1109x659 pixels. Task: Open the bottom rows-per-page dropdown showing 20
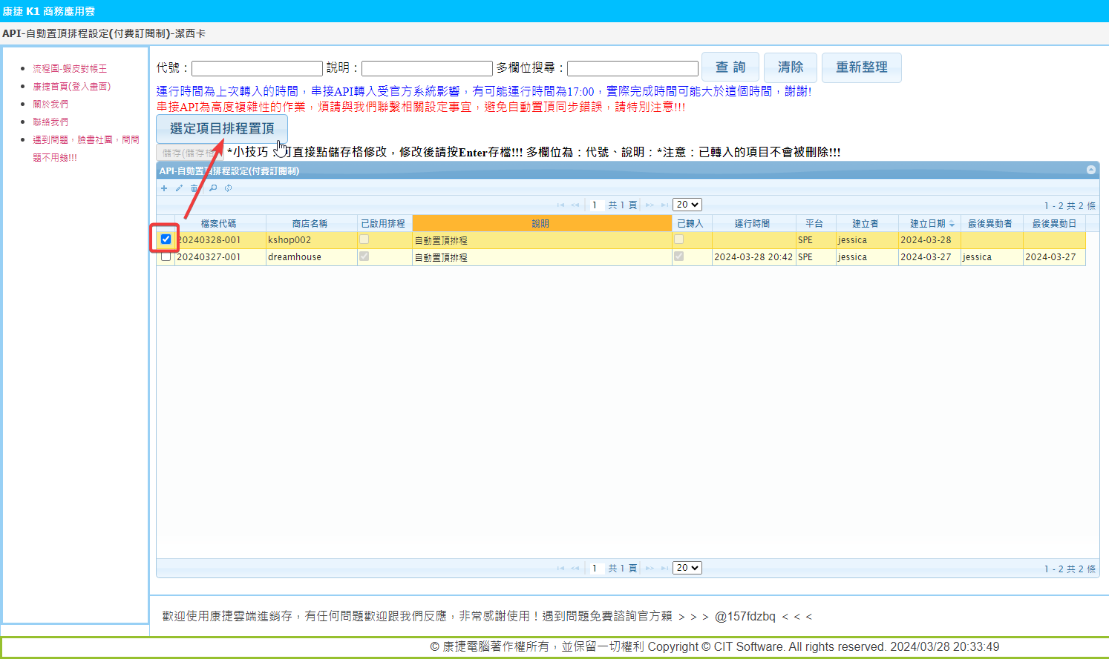[687, 568]
